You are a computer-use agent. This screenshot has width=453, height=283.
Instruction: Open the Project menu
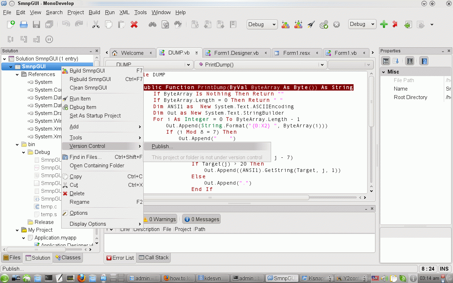tap(76, 12)
